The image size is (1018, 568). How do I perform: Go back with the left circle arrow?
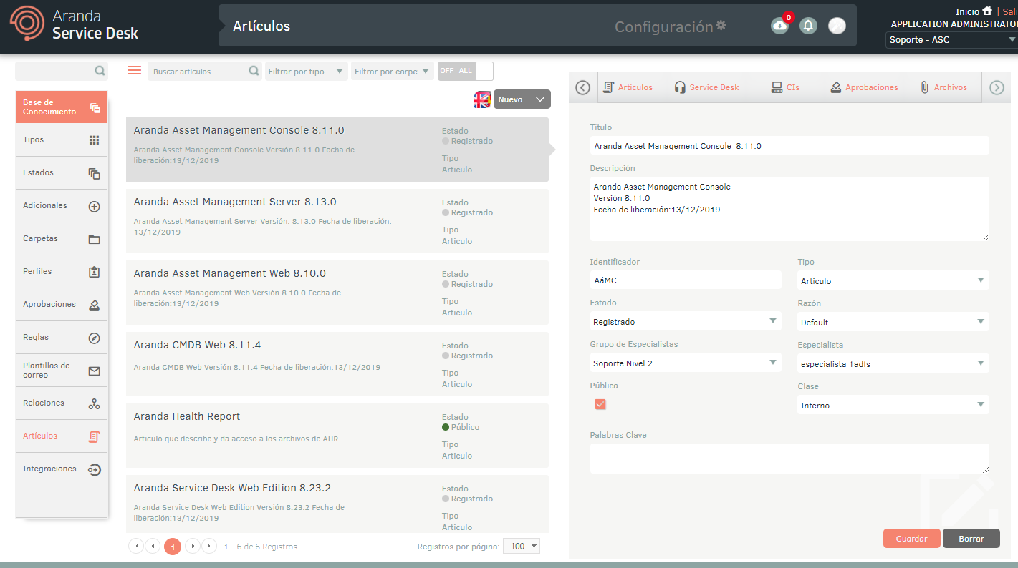click(x=582, y=87)
